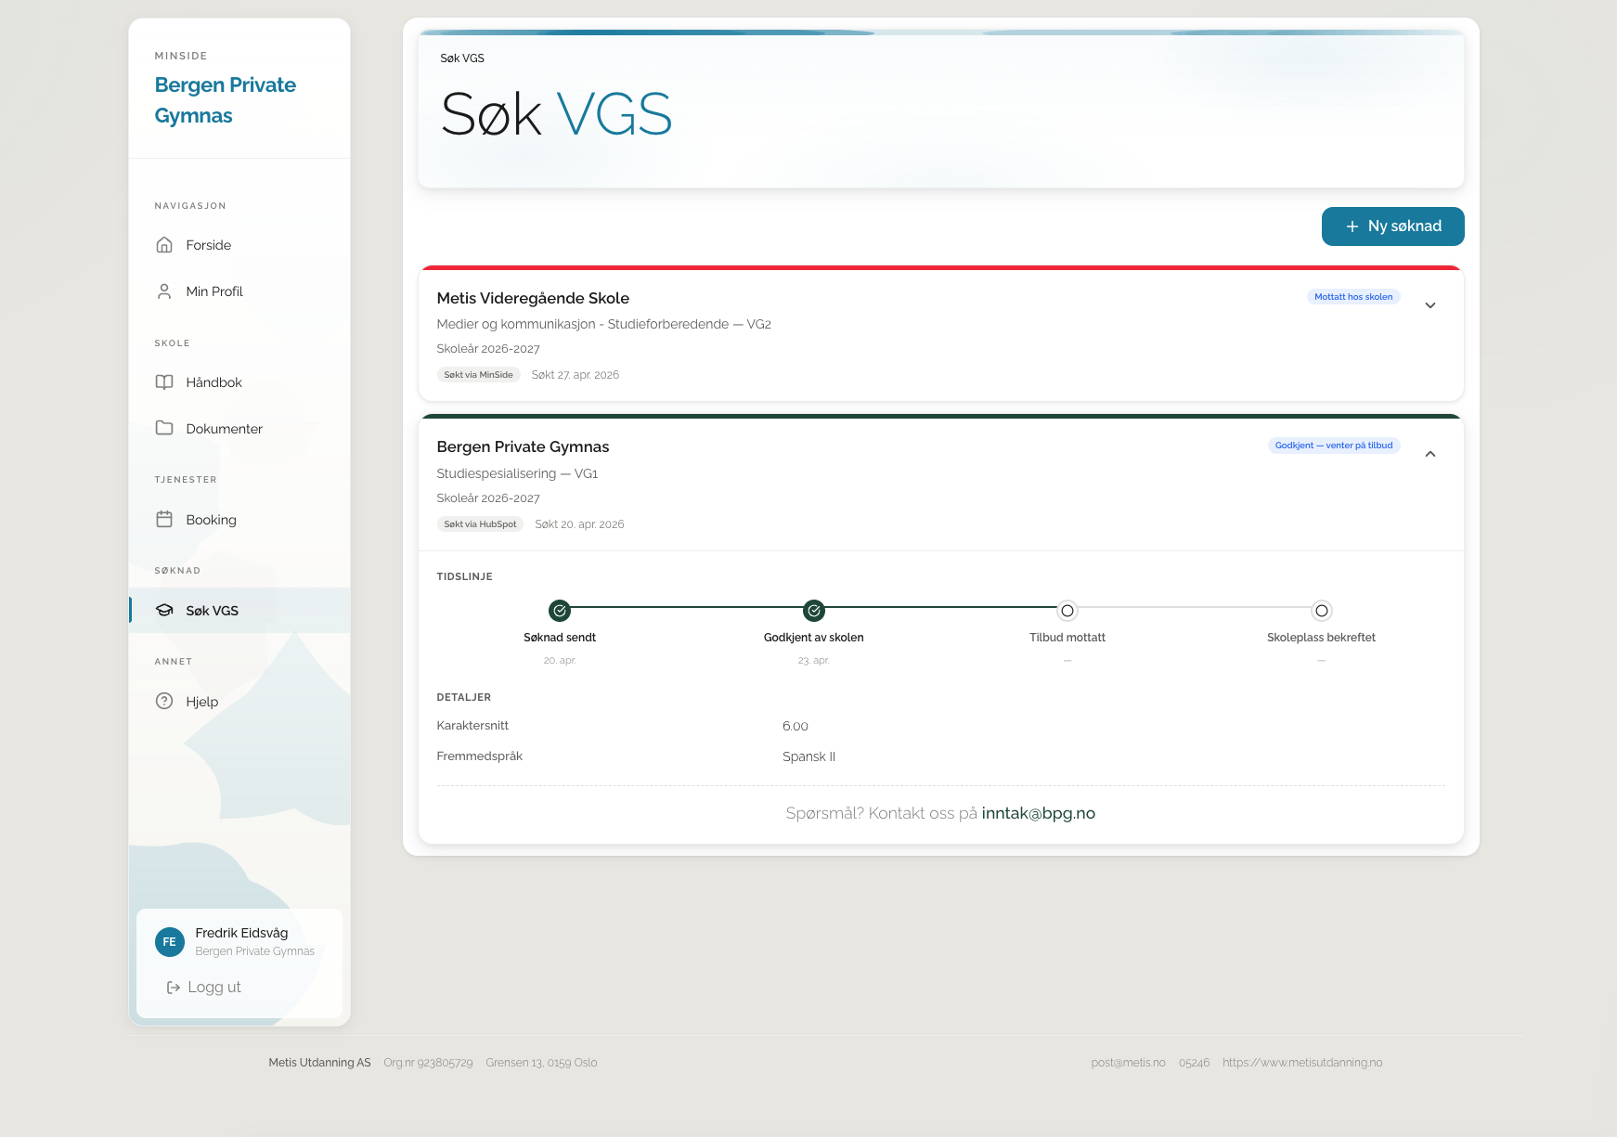Go to Dokumenter page
1617x1137 pixels.
[239, 428]
